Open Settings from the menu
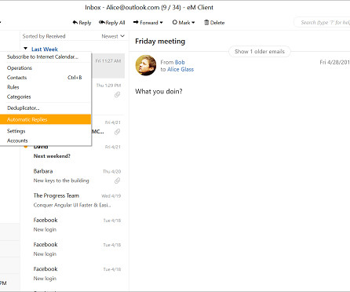This screenshot has height=292, width=350. click(x=46, y=131)
